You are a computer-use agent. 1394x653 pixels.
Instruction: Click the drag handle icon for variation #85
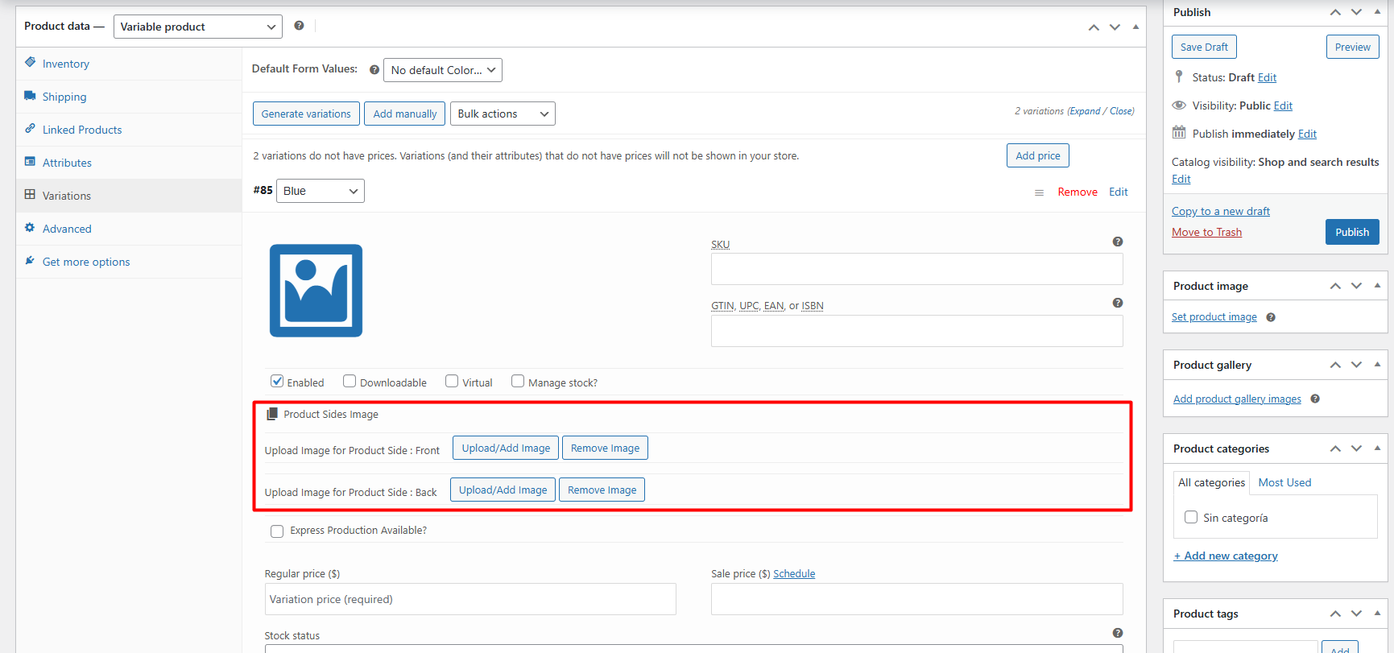click(x=1039, y=192)
